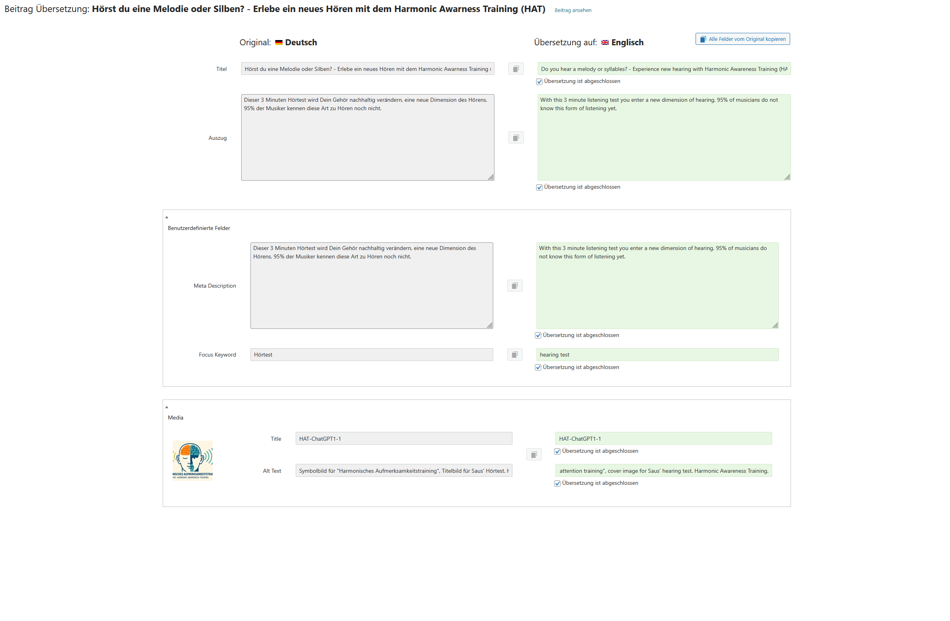Image resolution: width=950 pixels, height=621 pixels.
Task: Collapse the Media section
Action: [x=167, y=407]
